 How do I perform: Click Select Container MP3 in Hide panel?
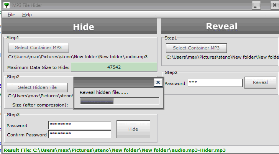coord(38,48)
